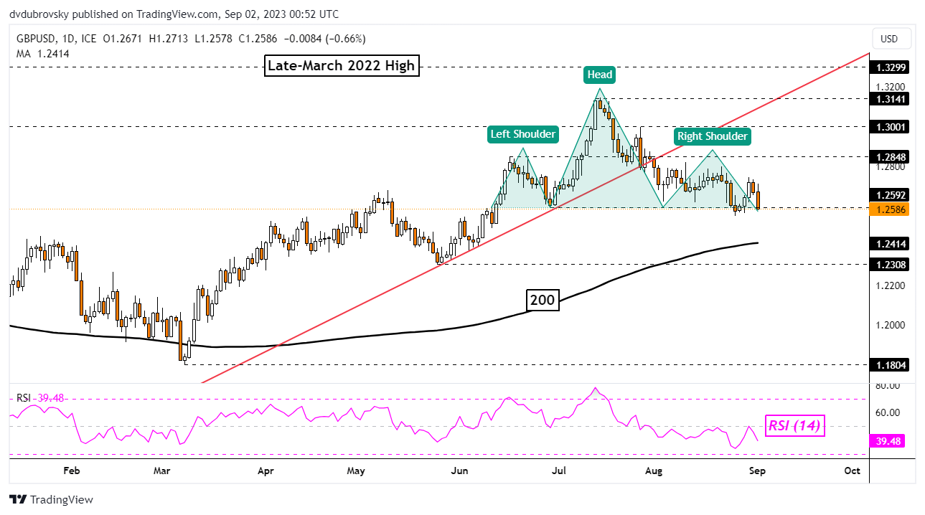Screen dimensions: 925x515
Task: Click the pink RSI (14) annotation
Action: coord(796,427)
